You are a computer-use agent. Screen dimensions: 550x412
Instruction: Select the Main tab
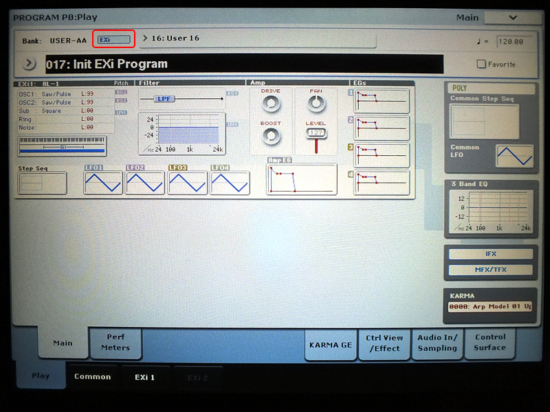point(63,343)
